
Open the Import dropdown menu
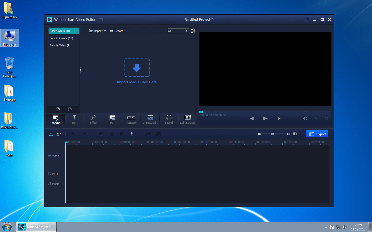[x=98, y=31]
